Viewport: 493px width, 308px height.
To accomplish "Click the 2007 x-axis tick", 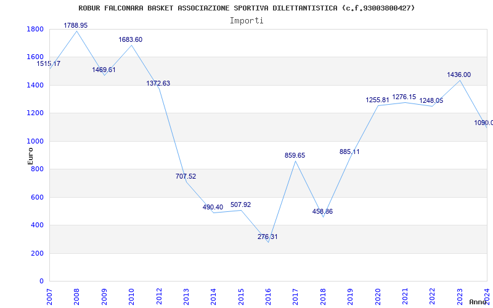I will tap(50, 297).
